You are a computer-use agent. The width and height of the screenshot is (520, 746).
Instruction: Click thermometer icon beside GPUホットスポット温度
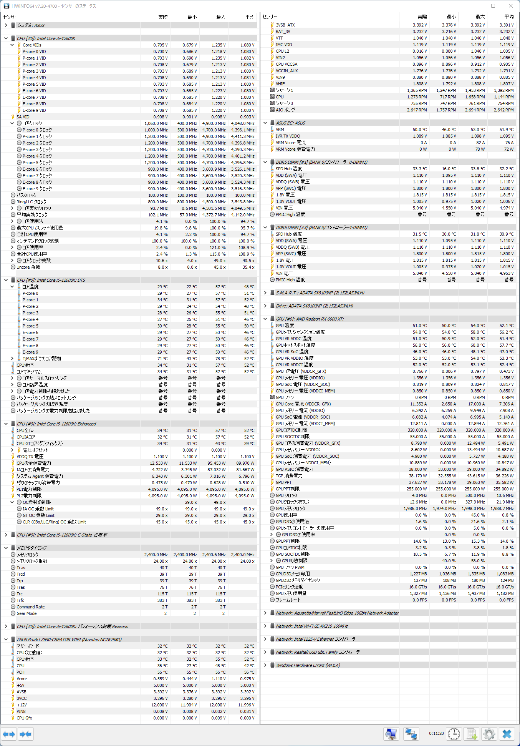click(272, 345)
